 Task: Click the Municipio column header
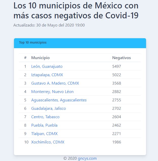(x=40, y=58)
